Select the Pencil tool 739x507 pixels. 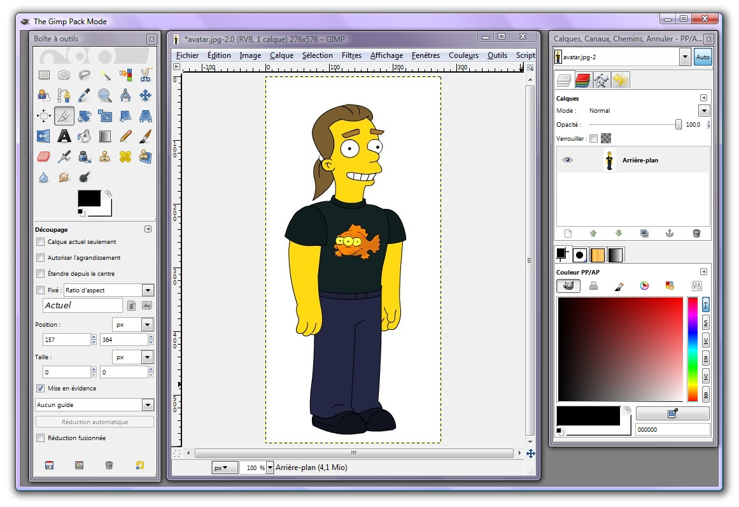pyautogui.click(x=125, y=136)
